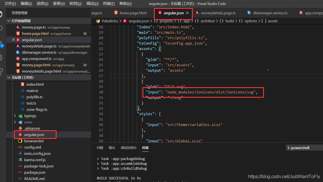The height and width of the screenshot is (182, 323).
Task: Open the Extensions view in activity bar
Action: (x=1, y=72)
